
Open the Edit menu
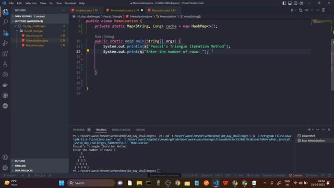pyautogui.click(x=19, y=3)
